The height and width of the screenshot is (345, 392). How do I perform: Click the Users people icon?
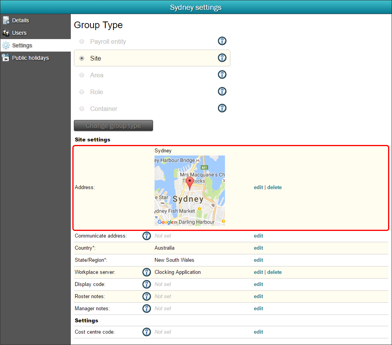[6, 33]
